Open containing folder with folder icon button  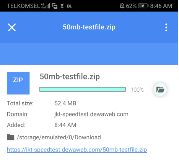160,90
